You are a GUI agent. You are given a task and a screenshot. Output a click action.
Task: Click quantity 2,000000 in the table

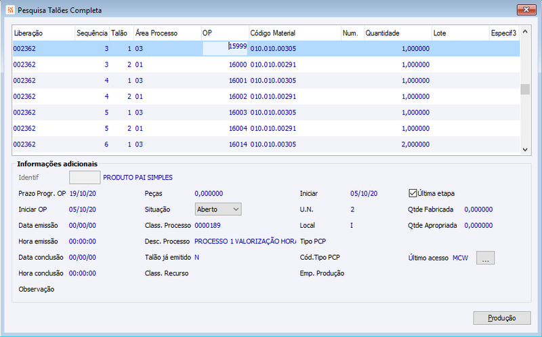(x=415, y=144)
